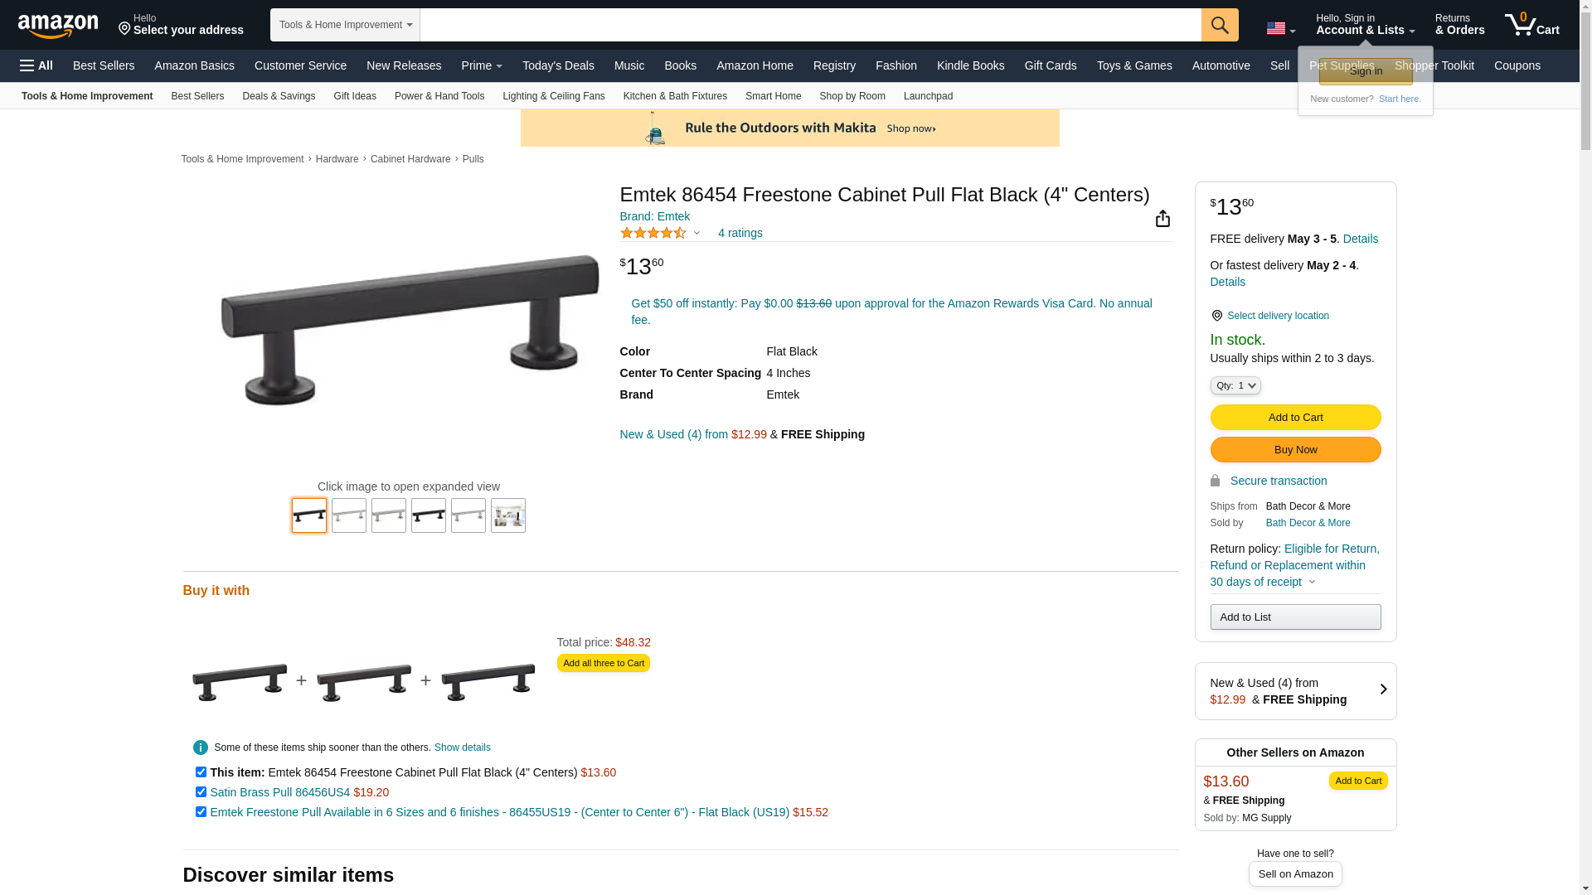The height and width of the screenshot is (895, 1592).
Task: Click the US flag language selector
Action: [1280, 28]
